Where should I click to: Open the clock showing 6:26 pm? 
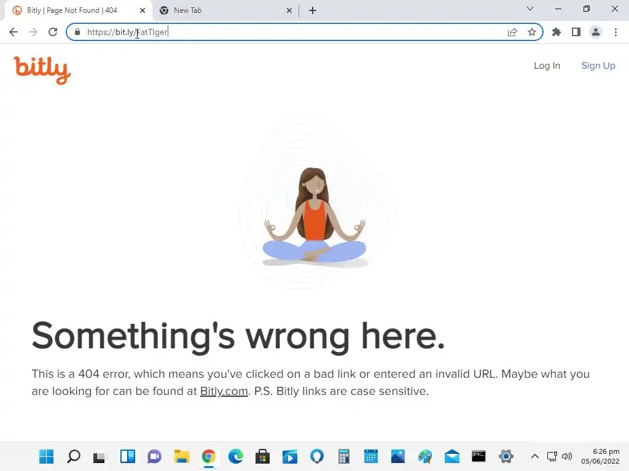pyautogui.click(x=600, y=456)
